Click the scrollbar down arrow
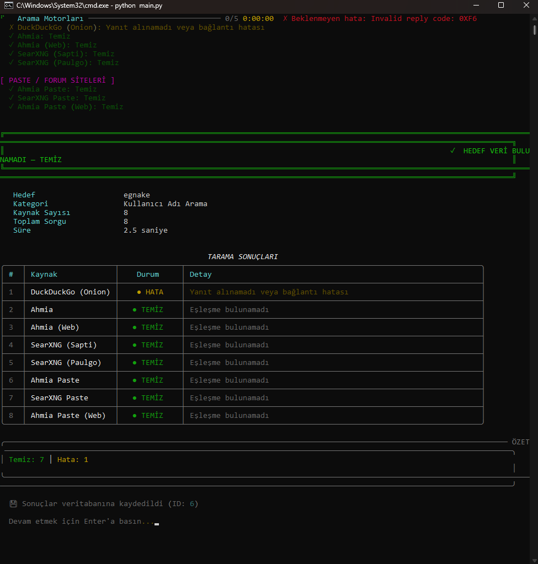 coord(535,561)
